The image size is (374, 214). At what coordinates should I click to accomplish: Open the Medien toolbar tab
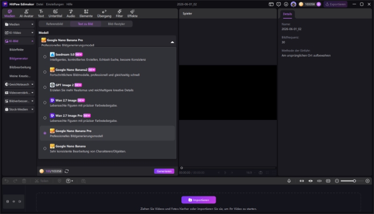click(x=9, y=14)
